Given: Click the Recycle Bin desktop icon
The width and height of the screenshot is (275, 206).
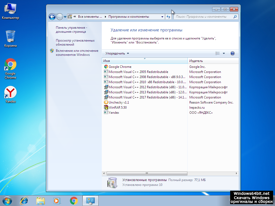Looking at the screenshot, I should (10, 36).
